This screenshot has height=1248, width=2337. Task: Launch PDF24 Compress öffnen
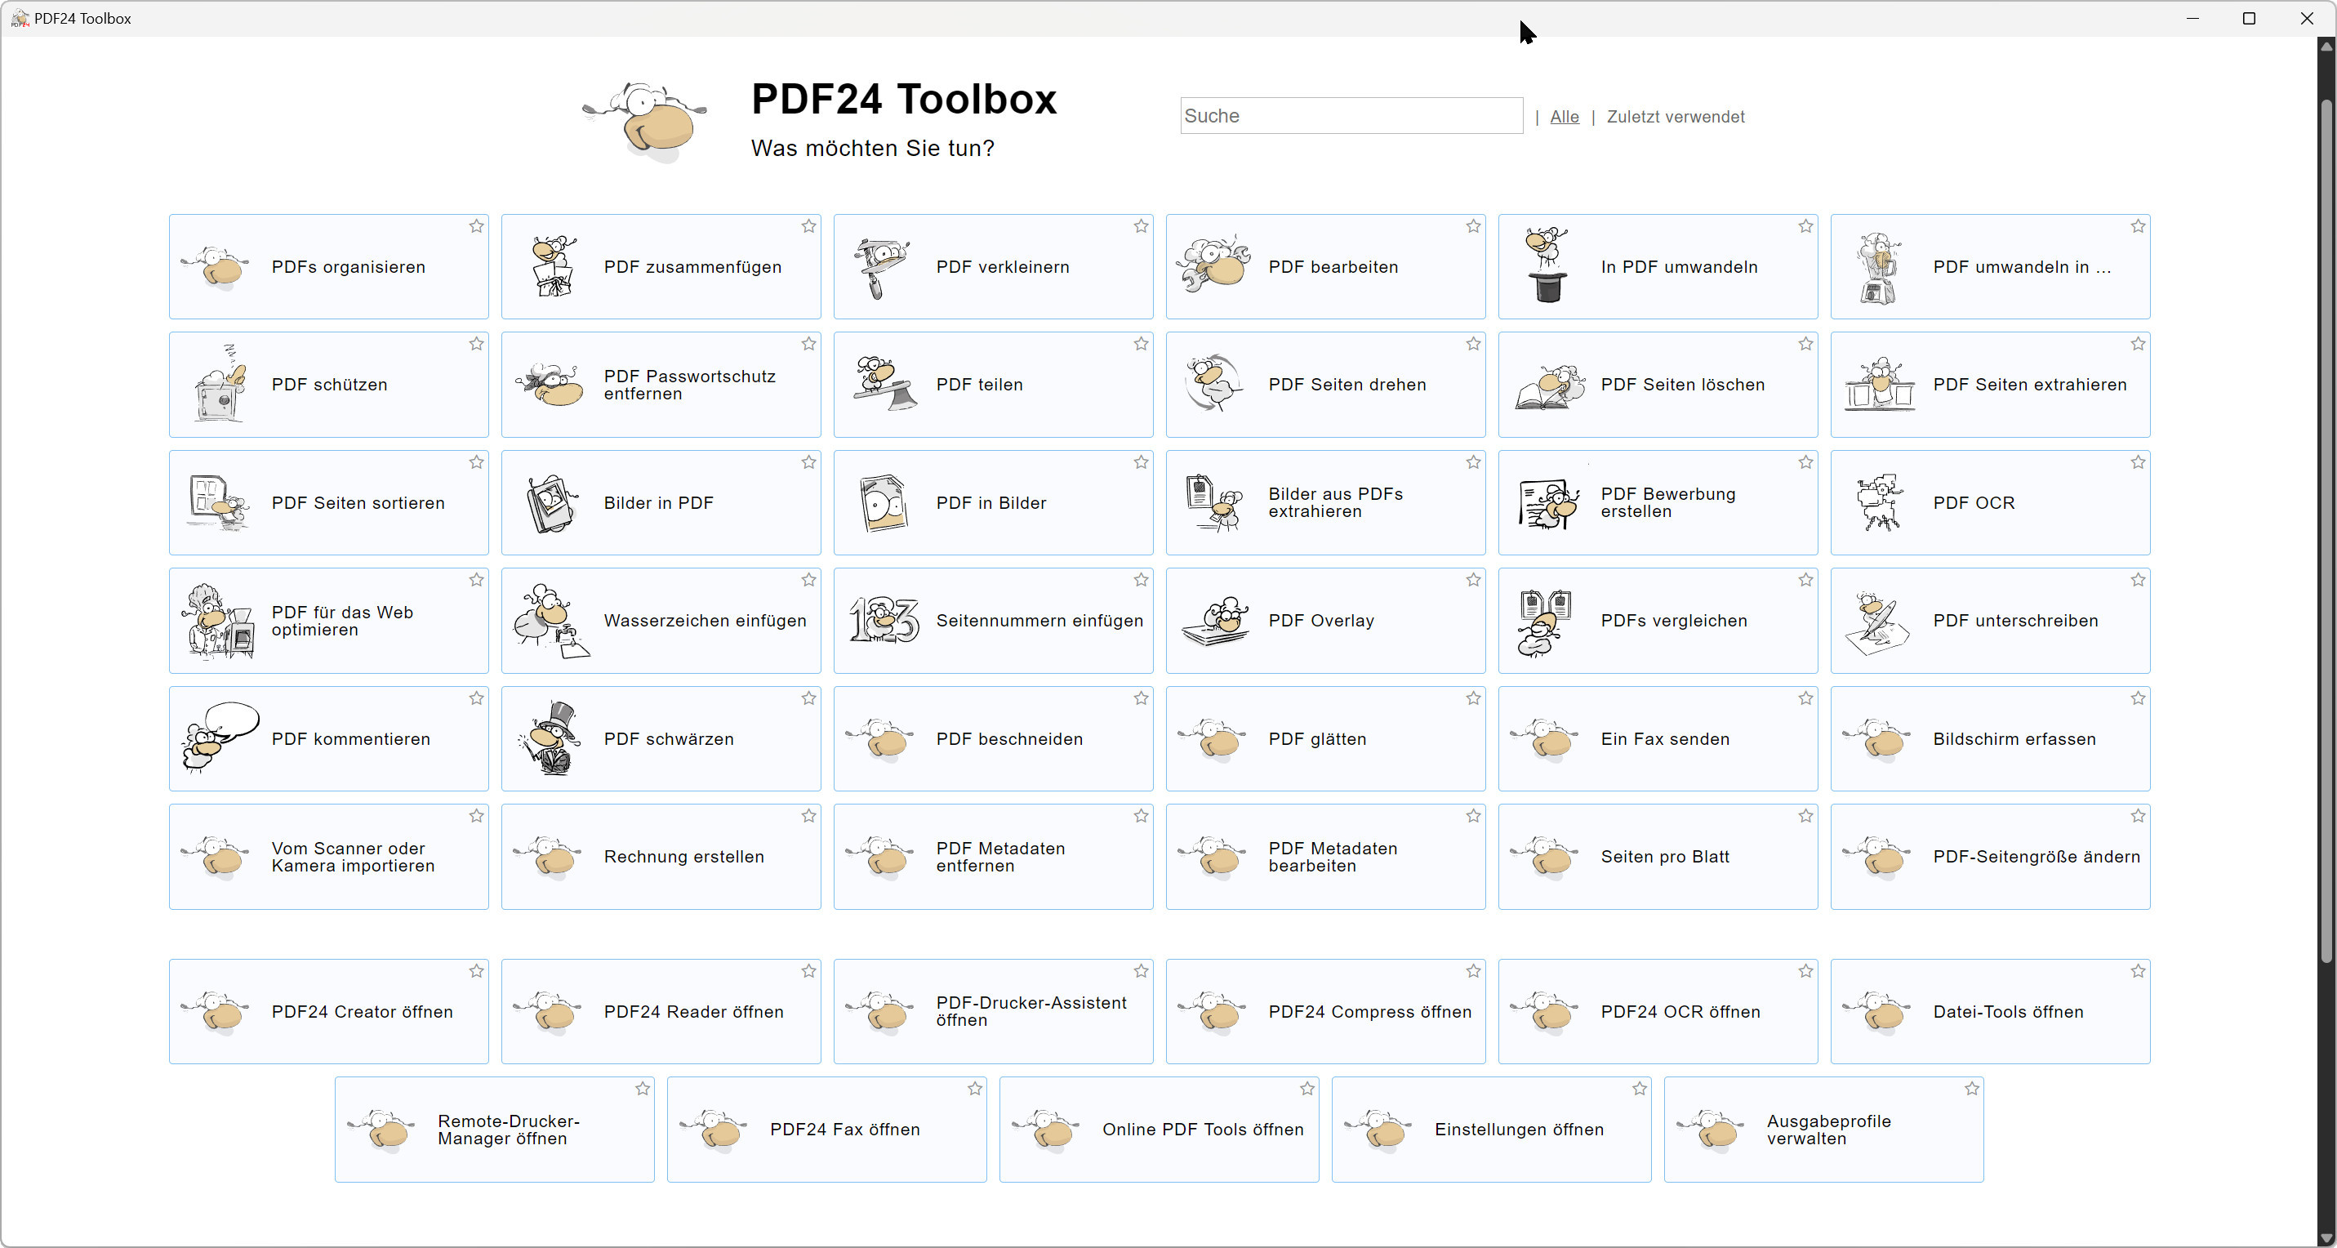(1325, 1011)
